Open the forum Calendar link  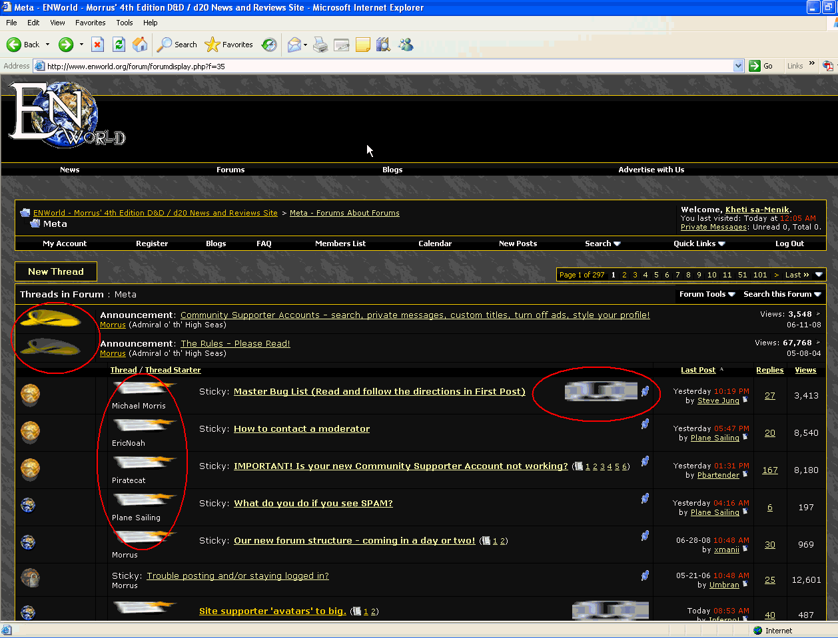(x=435, y=243)
